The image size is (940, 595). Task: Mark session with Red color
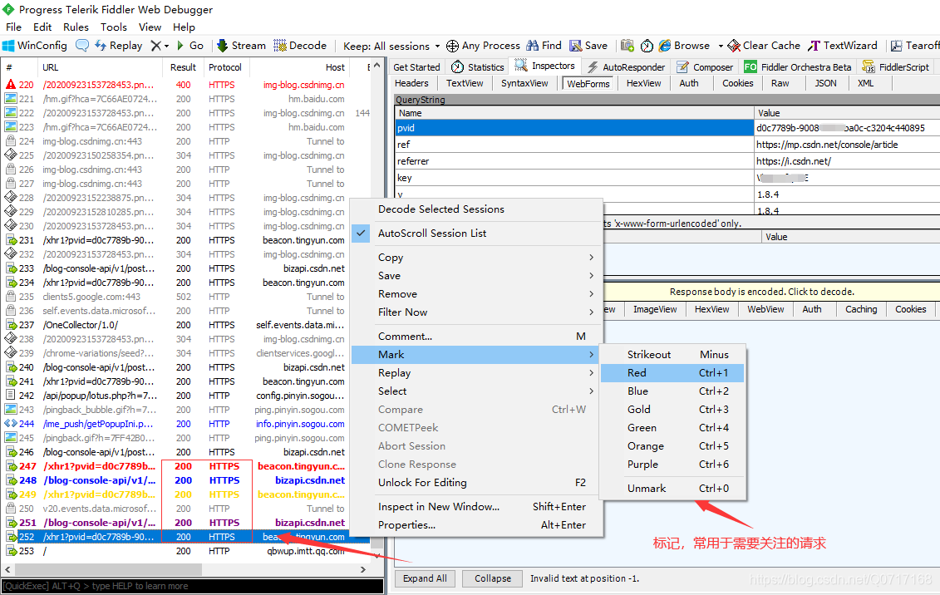[672, 372]
